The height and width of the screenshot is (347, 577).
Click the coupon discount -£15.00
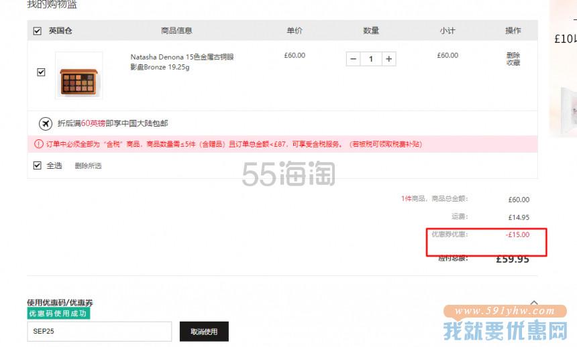coord(517,234)
